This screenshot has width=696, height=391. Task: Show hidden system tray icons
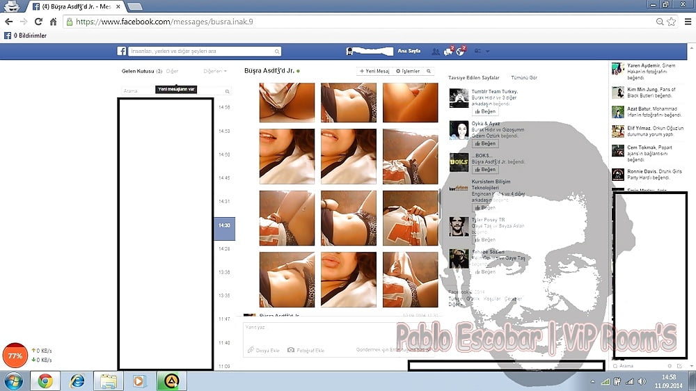point(592,382)
